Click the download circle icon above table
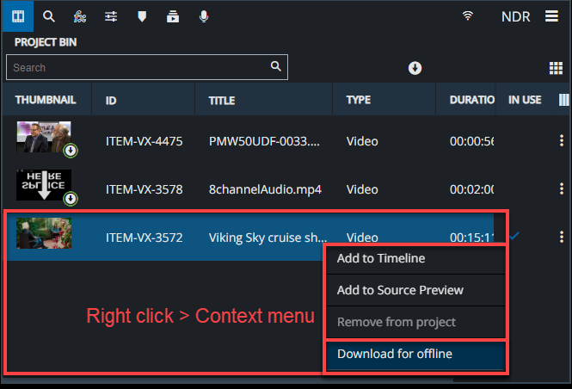Screen dimensions: 572x389 [x=415, y=68]
